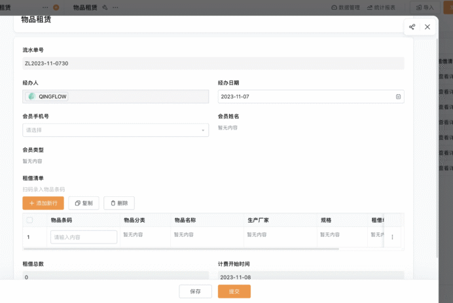The image size is (453, 303).
Task: Click the 复制 button
Action: pos(84,203)
